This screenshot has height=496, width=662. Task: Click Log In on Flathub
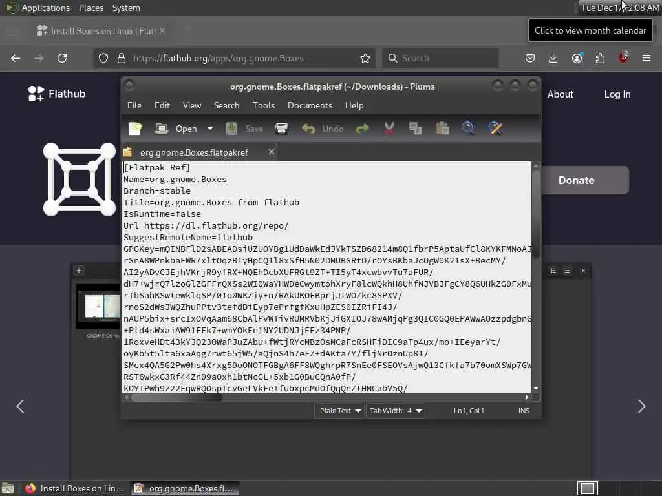[x=617, y=94]
